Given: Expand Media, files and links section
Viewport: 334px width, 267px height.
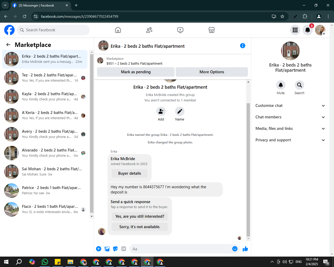Looking at the screenshot, I should coord(290,129).
